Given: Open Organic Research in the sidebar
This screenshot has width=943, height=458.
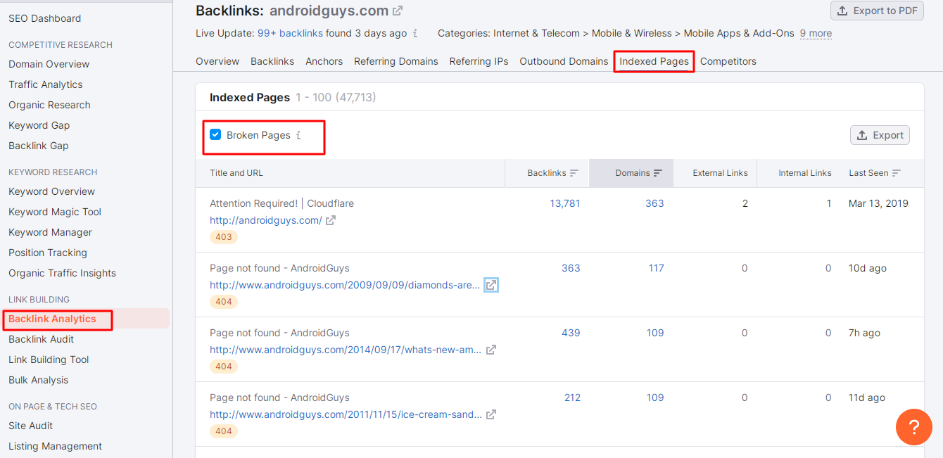Looking at the screenshot, I should click(49, 105).
